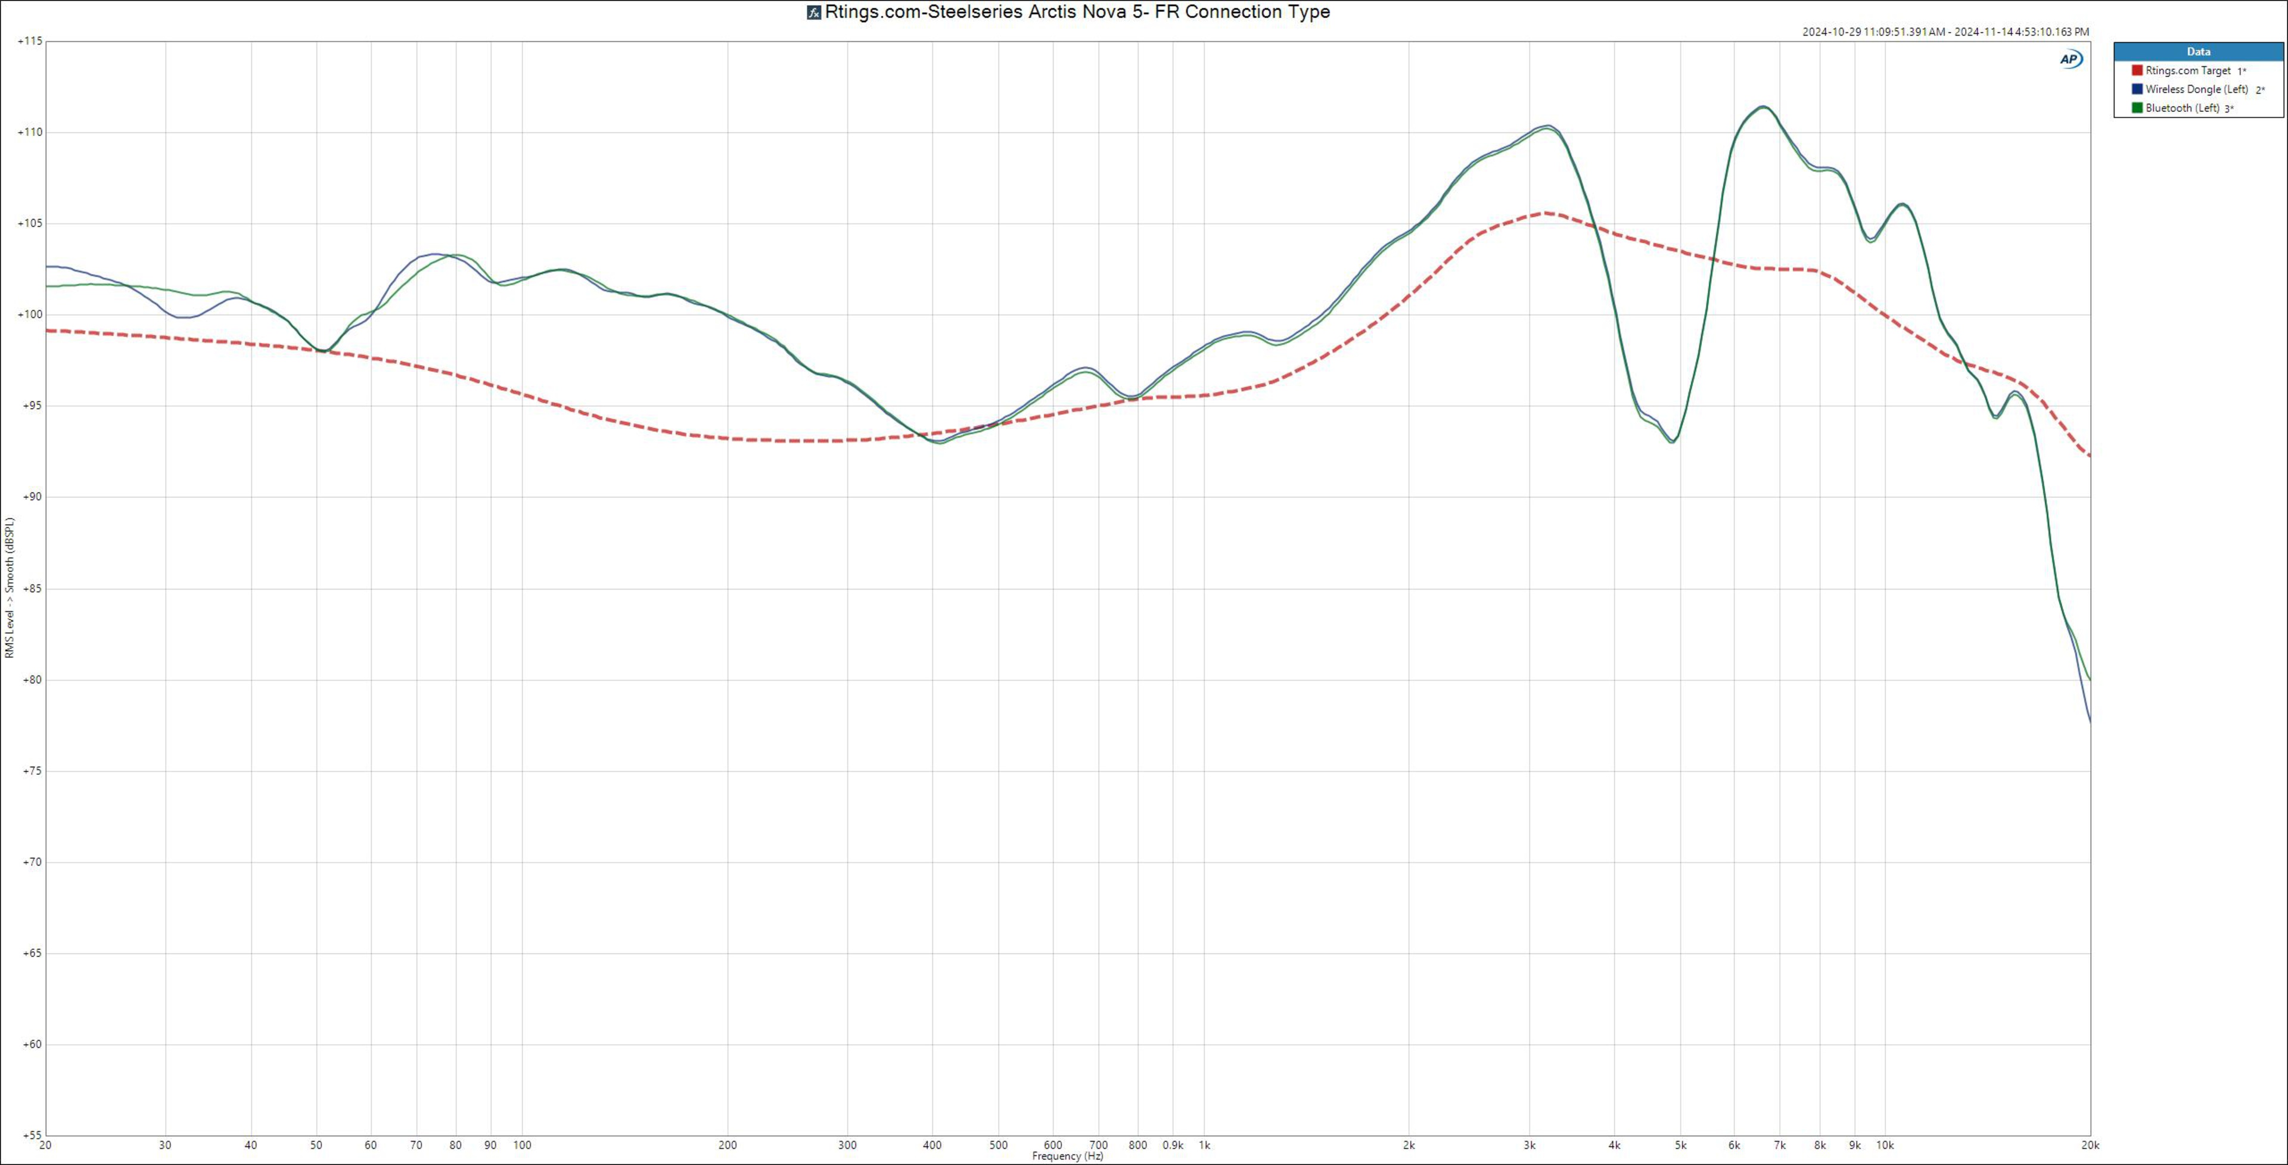Click the '50' frequency tick label

316,1145
